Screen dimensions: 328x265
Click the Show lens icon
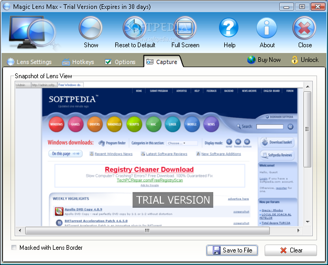(x=91, y=28)
